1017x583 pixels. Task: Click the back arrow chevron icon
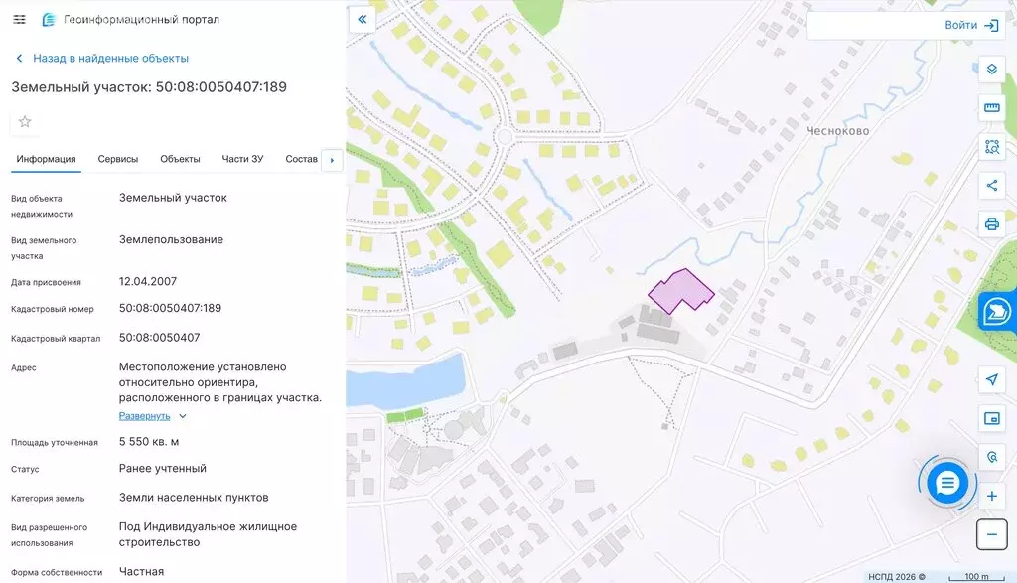click(20, 59)
